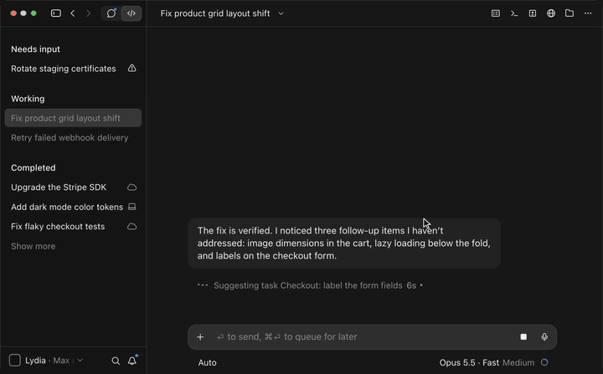
Task: Click cloud icon next to Upgrade the Stripe SDK
Action: click(132, 187)
